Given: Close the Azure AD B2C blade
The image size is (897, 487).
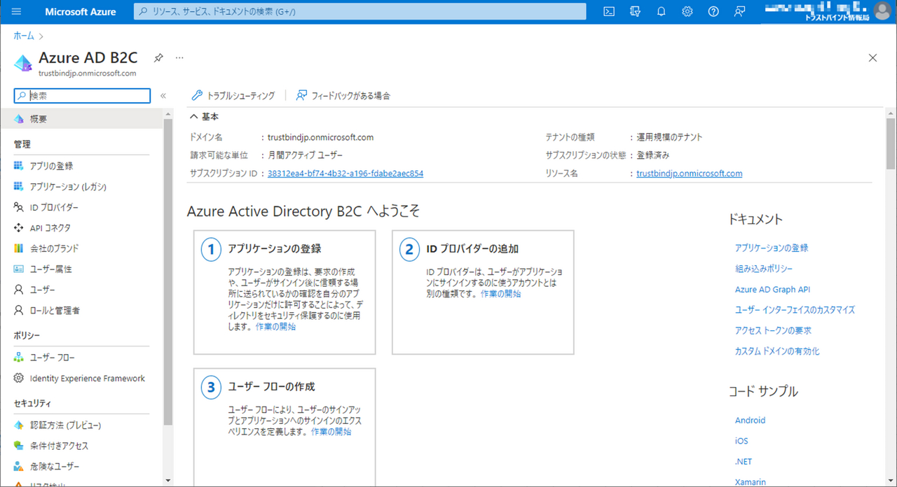Looking at the screenshot, I should pos(872,58).
